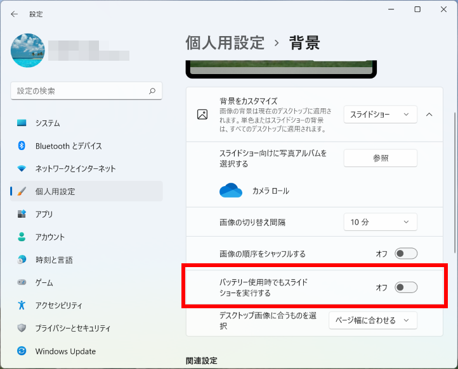The width and height of the screenshot is (458, 369).
Task: Open the 10 分 interval dropdown
Action: click(x=381, y=222)
